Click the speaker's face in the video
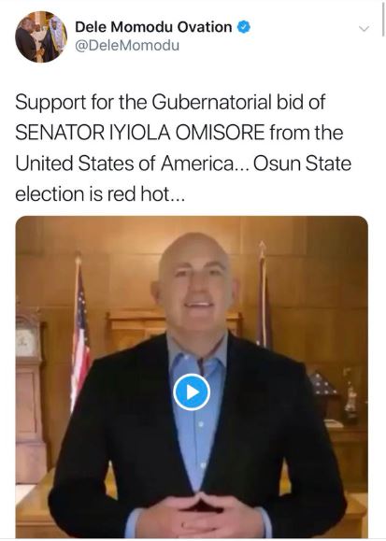 194,283
